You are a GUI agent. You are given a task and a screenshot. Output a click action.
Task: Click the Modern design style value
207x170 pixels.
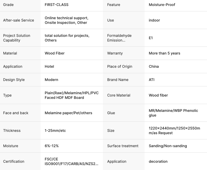51,80
